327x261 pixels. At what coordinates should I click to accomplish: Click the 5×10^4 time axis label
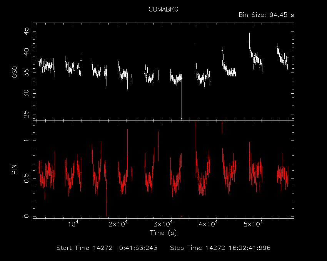253,224
